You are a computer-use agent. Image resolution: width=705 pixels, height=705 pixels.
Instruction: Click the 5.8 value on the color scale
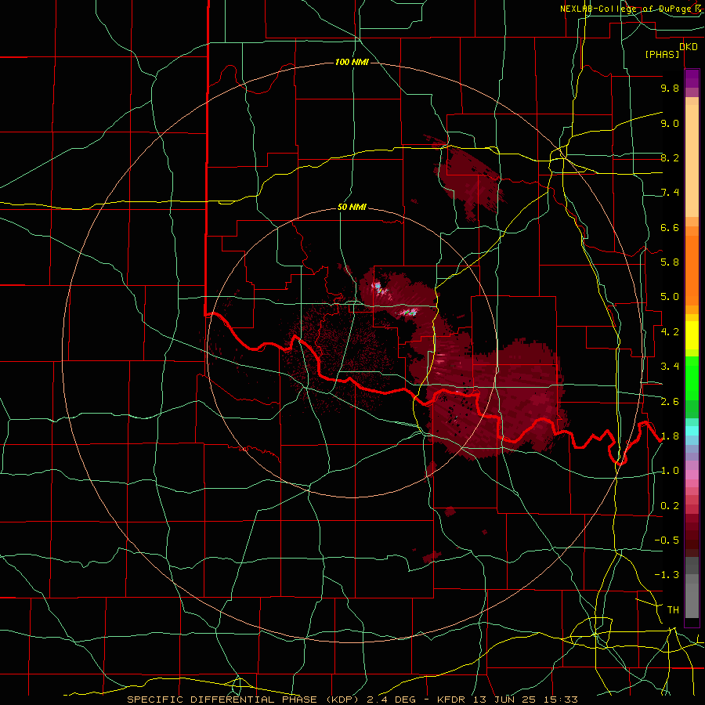pos(670,262)
